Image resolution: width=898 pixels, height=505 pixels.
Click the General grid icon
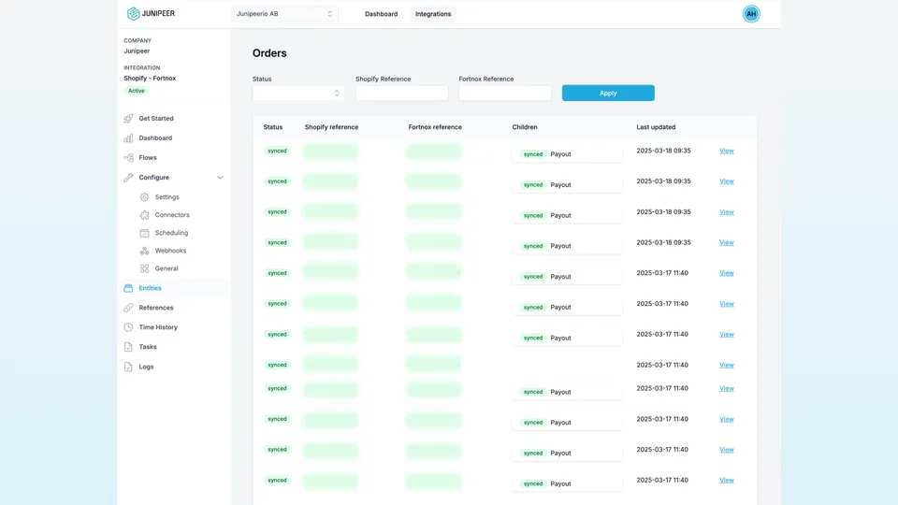(x=144, y=268)
